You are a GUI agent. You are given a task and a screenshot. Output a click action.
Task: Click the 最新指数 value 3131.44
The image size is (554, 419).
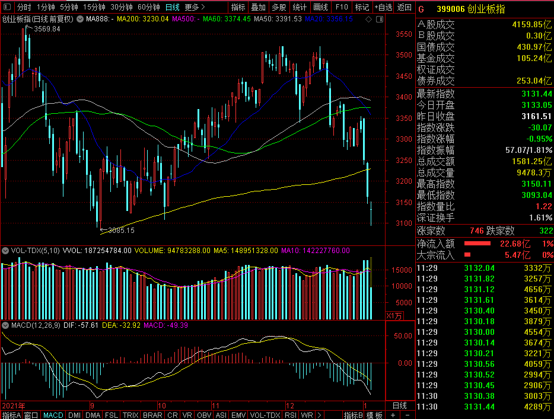[537, 94]
